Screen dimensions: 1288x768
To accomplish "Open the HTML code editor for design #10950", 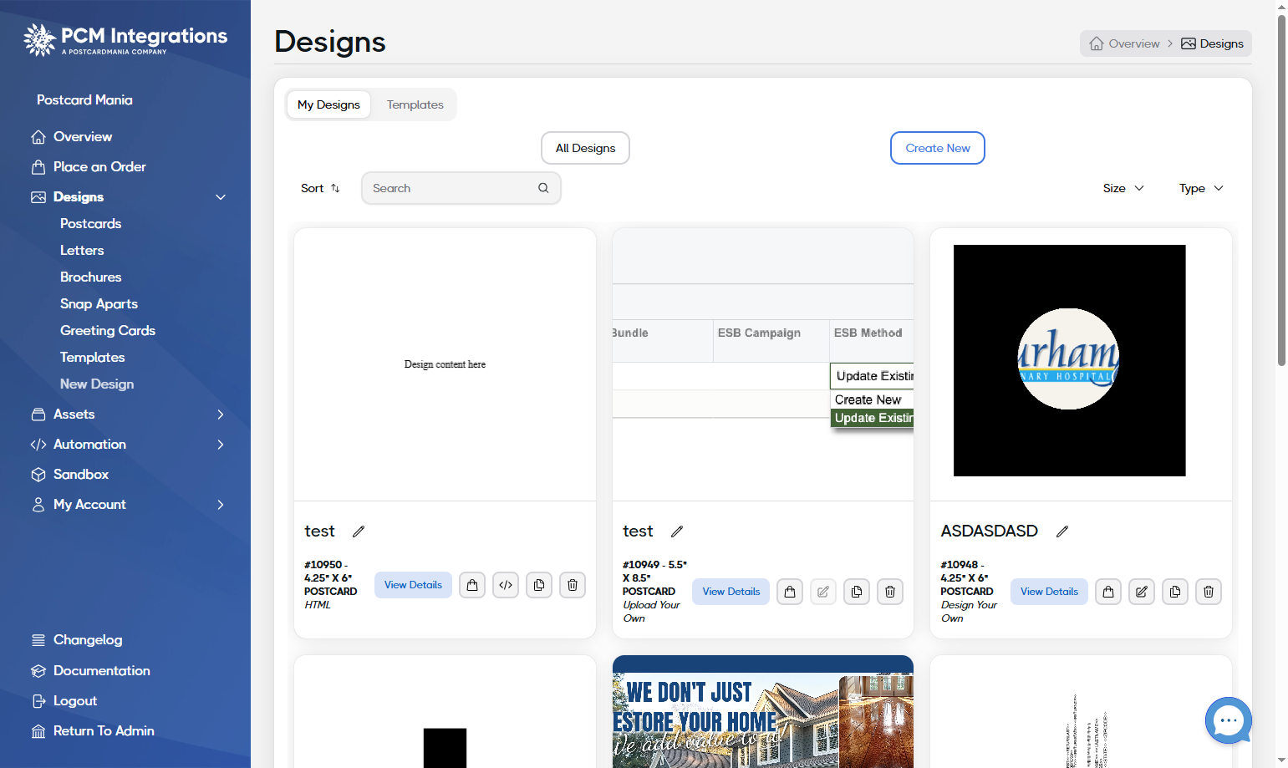I will coord(506,585).
